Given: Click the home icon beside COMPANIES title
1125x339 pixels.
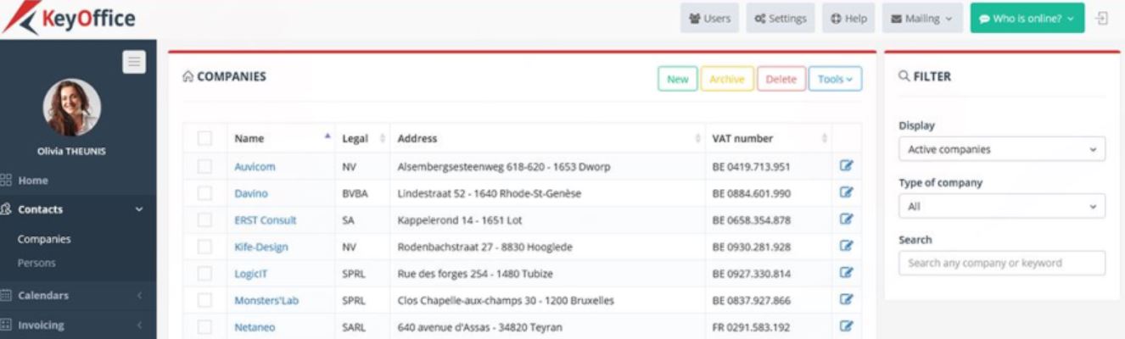Looking at the screenshot, I should click(x=188, y=77).
